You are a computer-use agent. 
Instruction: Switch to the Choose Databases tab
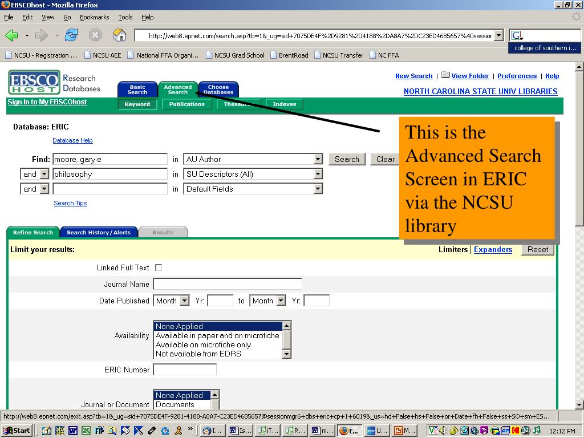coord(218,90)
